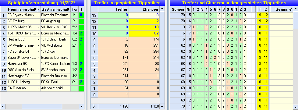Select DSC Arminia Bielefeld cell
298x110 pixels.
click(x=22, y=70)
